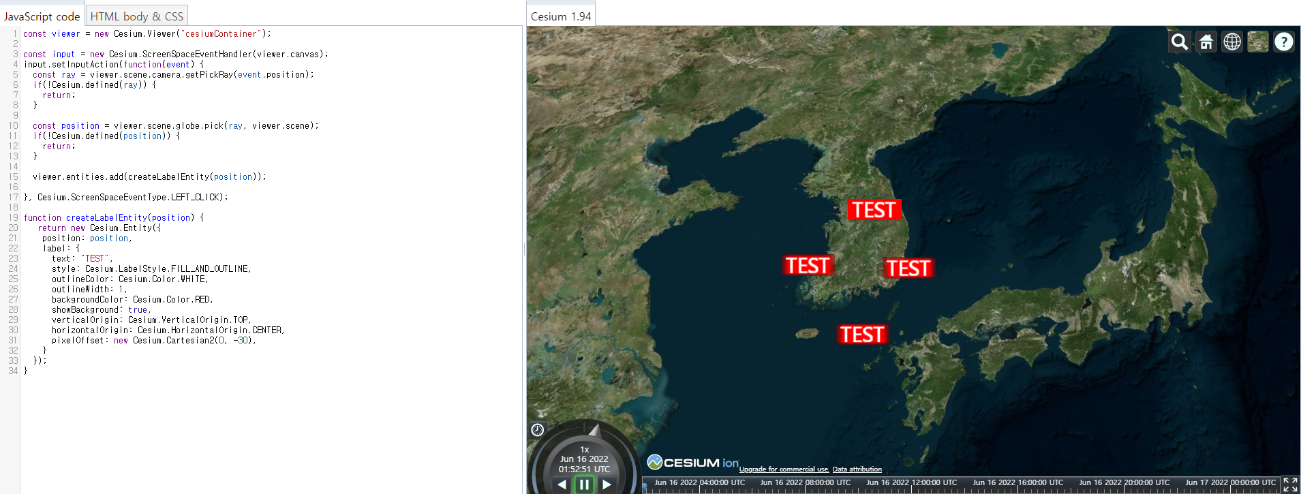The height and width of the screenshot is (494, 1301).
Task: Click the timeline at Jun 16 2022 08:00:00 UTC
Action: 806,482
